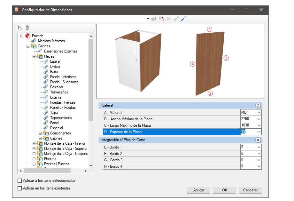Click the Estante tag icon
Screen dimensions: 294x201
46,97
